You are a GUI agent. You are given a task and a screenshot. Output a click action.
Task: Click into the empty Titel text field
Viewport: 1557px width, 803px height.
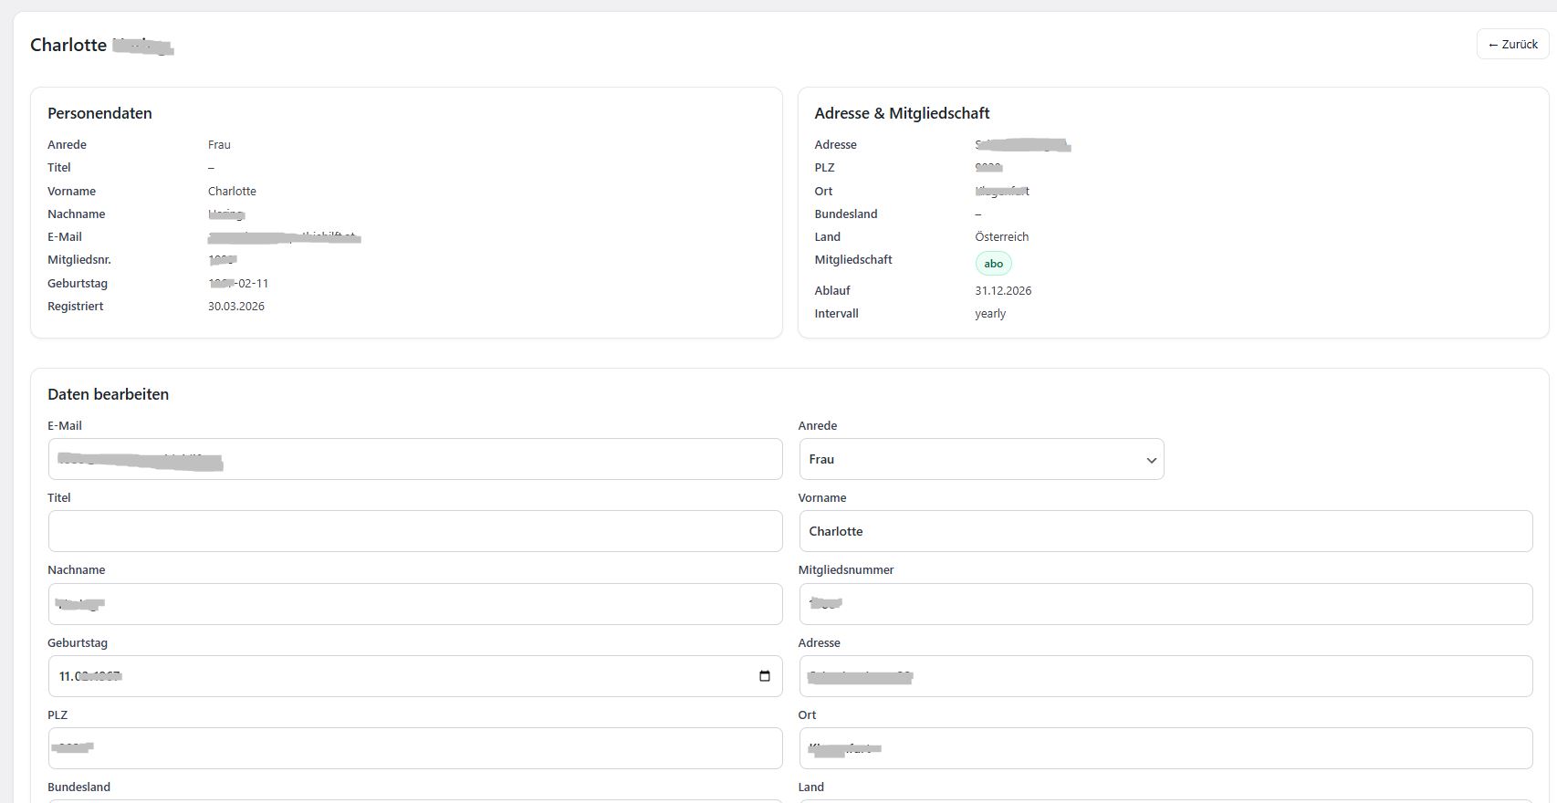click(414, 531)
